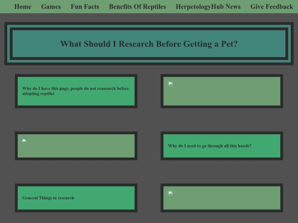
Task: Click the broken image icon beside General Things card
Action: pos(171,193)
